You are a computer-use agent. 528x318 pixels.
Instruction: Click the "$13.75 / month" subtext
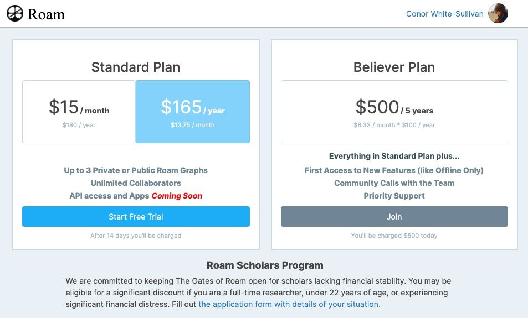click(x=193, y=125)
